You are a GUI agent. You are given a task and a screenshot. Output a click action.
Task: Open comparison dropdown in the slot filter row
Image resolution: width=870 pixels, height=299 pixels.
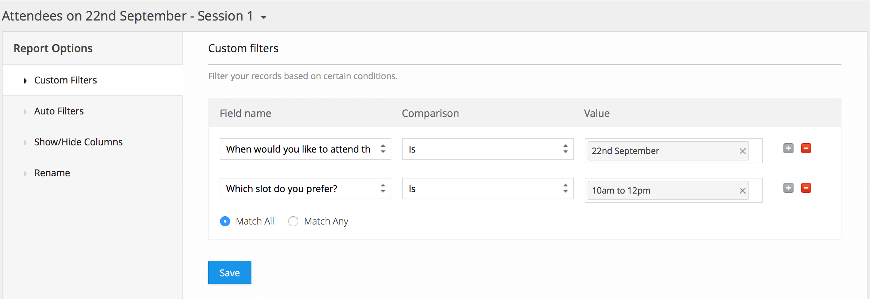[x=488, y=189]
